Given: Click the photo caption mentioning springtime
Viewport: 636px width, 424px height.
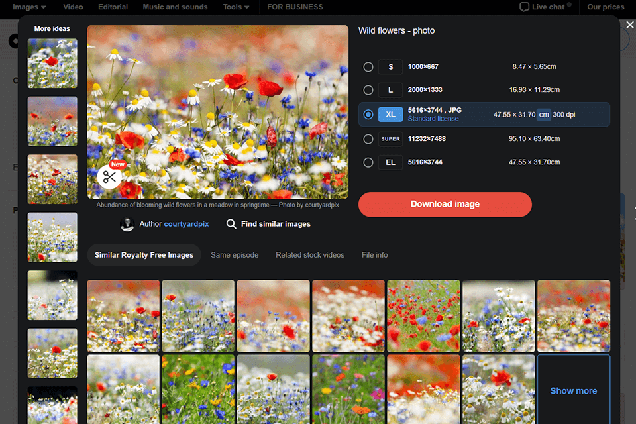Looking at the screenshot, I should 218,205.
